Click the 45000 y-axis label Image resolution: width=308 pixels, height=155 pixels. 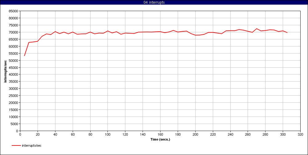tap(14, 67)
